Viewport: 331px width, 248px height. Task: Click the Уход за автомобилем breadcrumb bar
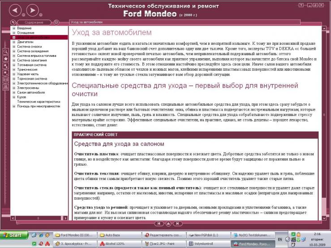click(x=185, y=22)
